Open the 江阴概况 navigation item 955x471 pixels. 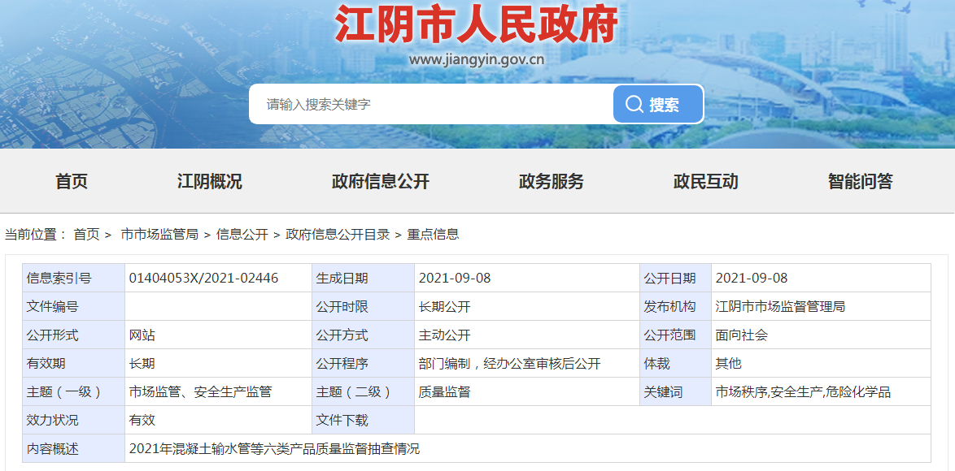(210, 181)
